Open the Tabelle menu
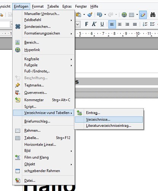This screenshot has height=191, width=158. pyautogui.click(x=53, y=6)
